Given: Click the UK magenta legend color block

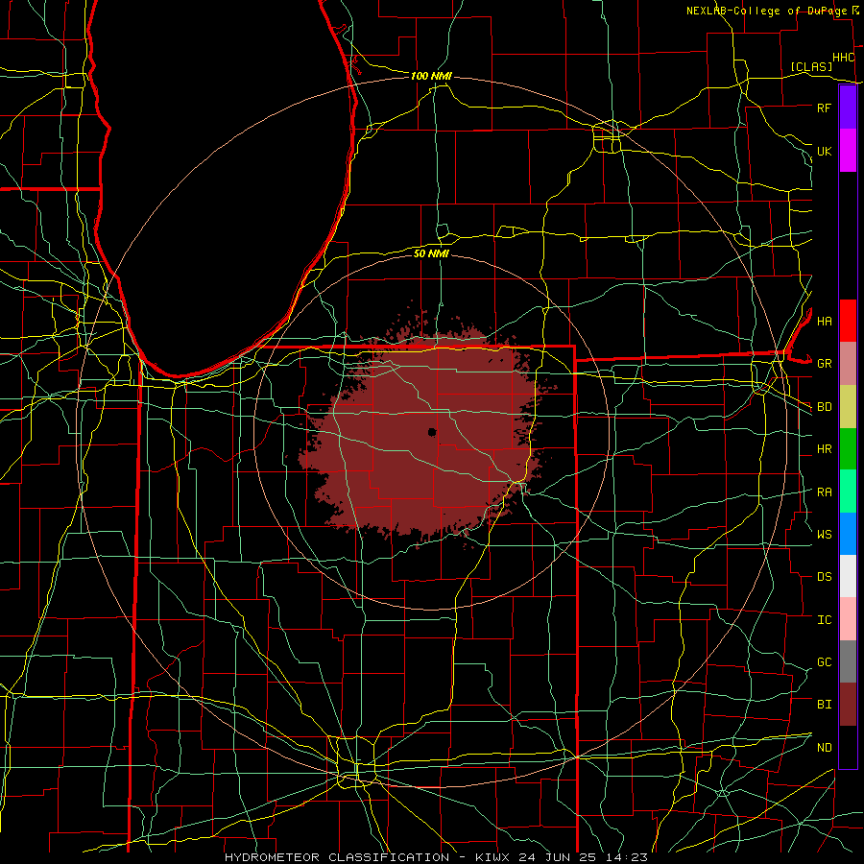Looking at the screenshot, I should click(x=848, y=151).
